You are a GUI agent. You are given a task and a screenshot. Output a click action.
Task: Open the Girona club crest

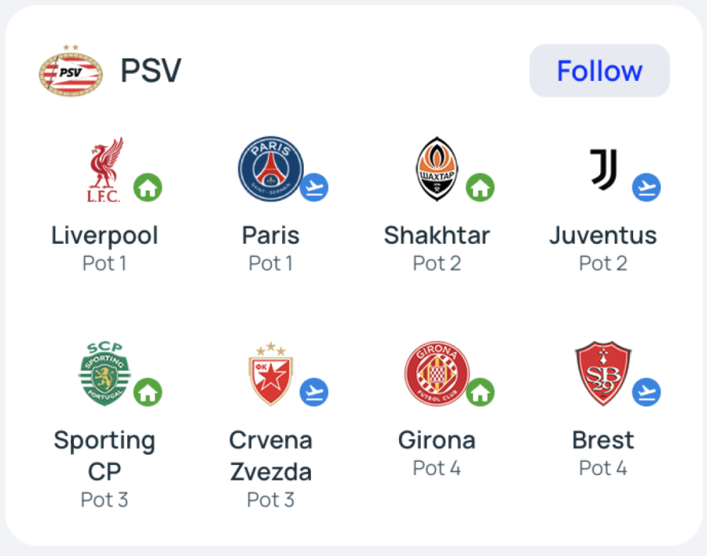(436, 374)
